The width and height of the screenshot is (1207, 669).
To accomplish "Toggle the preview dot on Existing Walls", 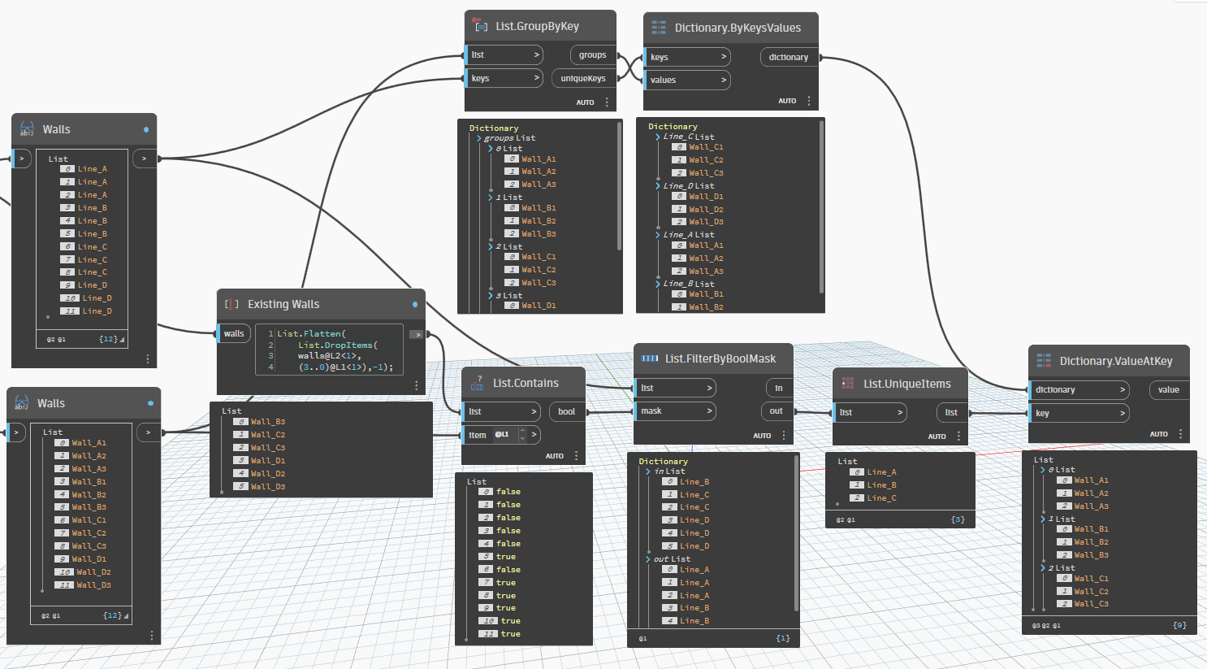I will [x=414, y=304].
